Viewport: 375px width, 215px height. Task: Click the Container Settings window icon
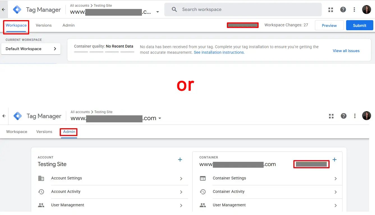click(203, 178)
